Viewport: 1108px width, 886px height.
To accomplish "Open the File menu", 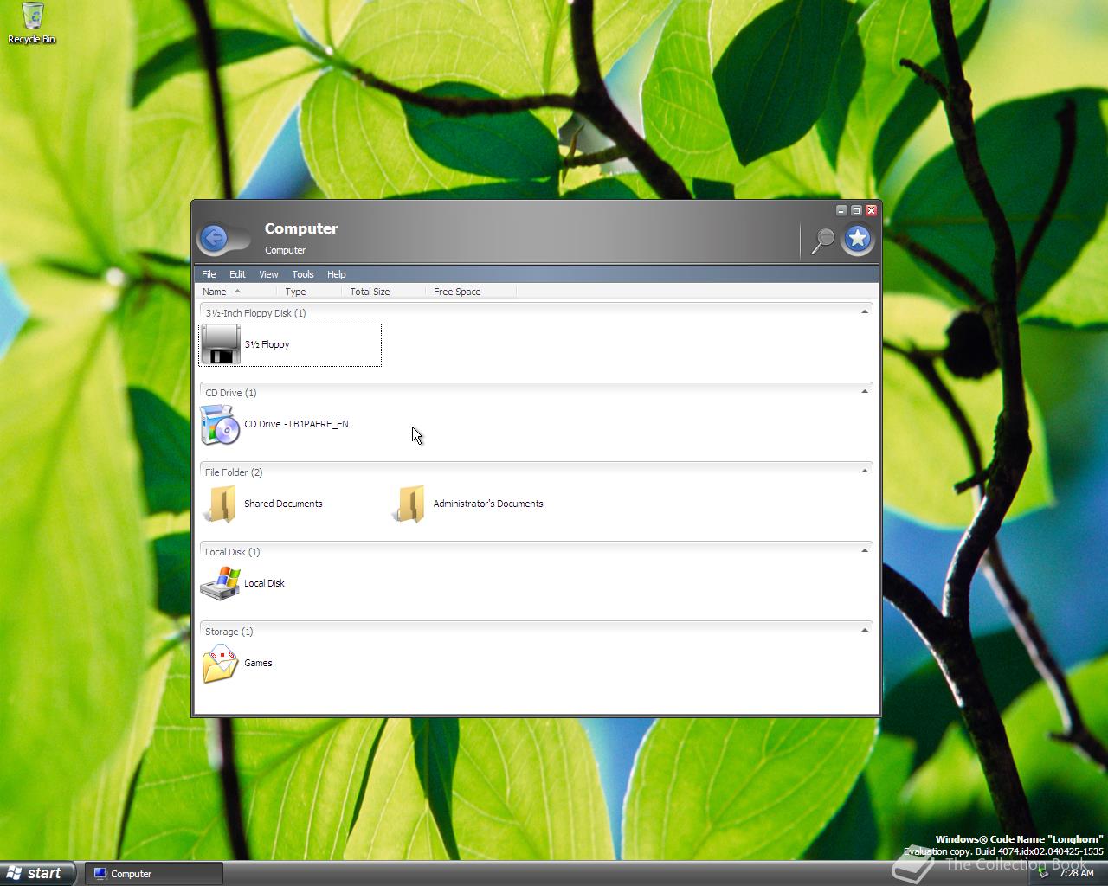I will [209, 274].
